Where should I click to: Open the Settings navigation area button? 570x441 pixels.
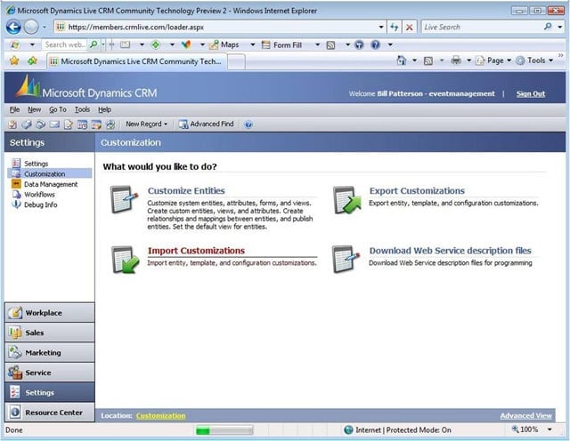click(50, 392)
